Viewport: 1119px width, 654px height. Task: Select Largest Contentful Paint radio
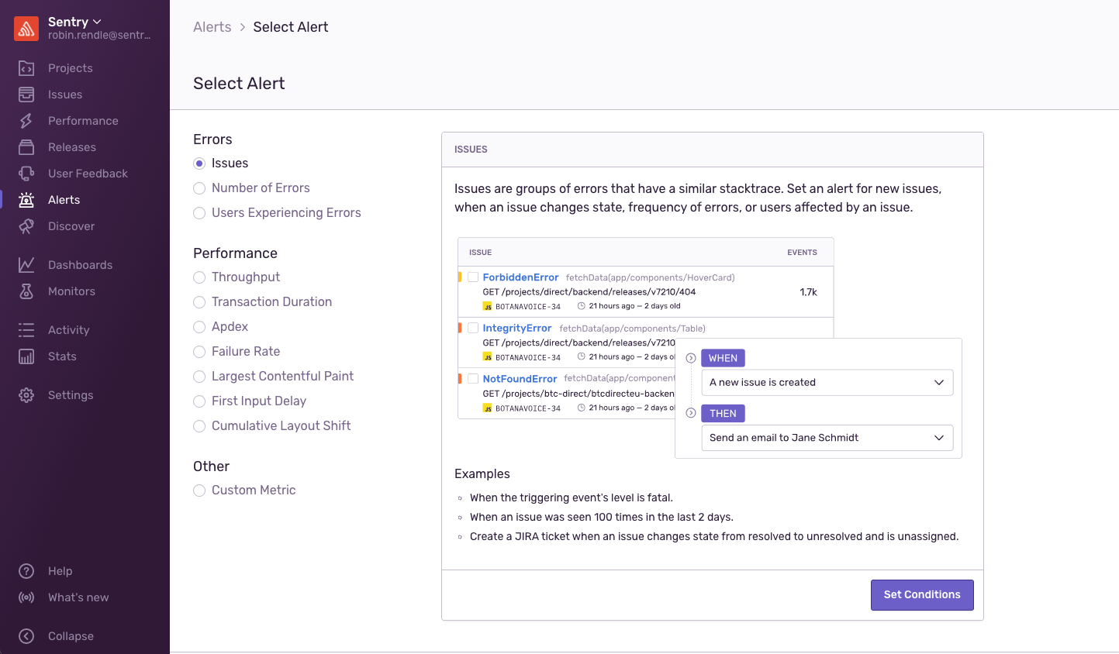(199, 377)
